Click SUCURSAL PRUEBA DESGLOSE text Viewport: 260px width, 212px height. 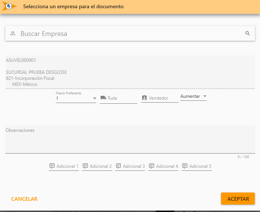tap(36, 72)
